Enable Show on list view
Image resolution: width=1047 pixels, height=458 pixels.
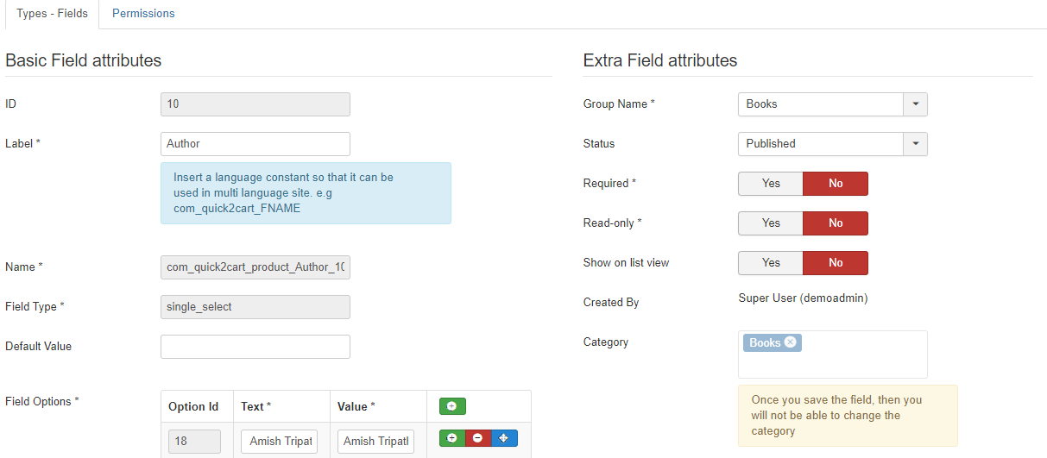point(771,263)
